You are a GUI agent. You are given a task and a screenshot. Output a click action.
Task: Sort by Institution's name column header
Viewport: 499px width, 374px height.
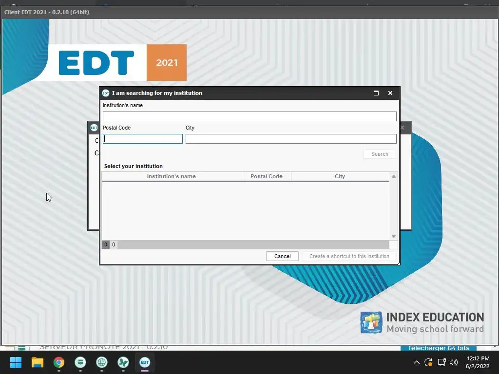(x=172, y=176)
